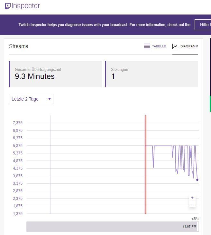Click the Streams panel heading
Viewport: 211px width, 235px height.
[x=19, y=46]
